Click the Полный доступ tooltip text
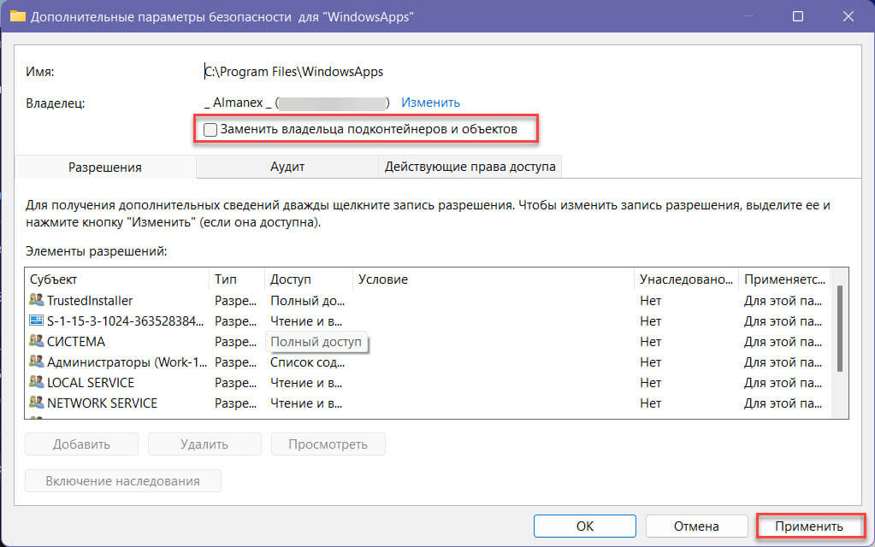 coord(316,342)
